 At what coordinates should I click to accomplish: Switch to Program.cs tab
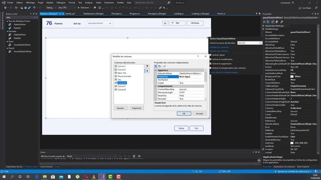click(x=135, y=13)
